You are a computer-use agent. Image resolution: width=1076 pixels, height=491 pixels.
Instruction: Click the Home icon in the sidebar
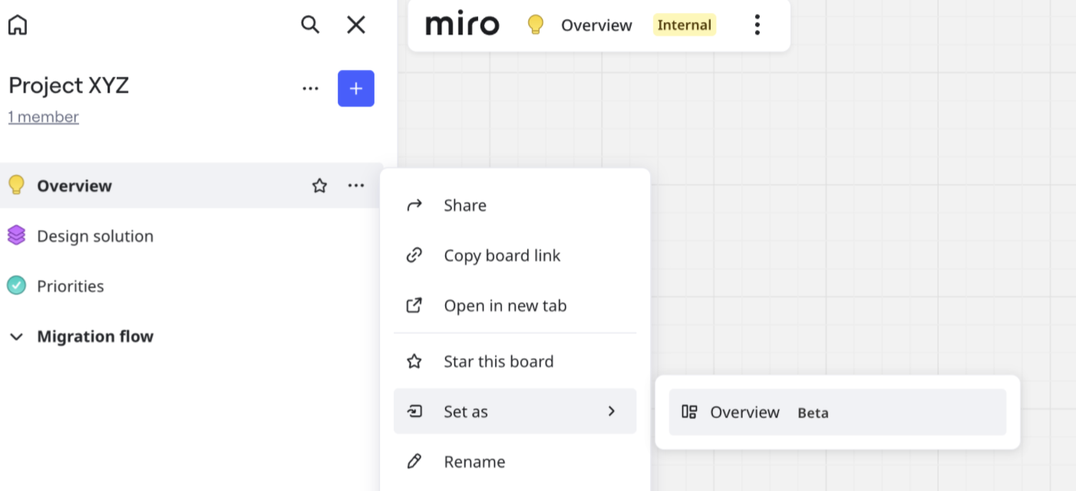[17, 25]
